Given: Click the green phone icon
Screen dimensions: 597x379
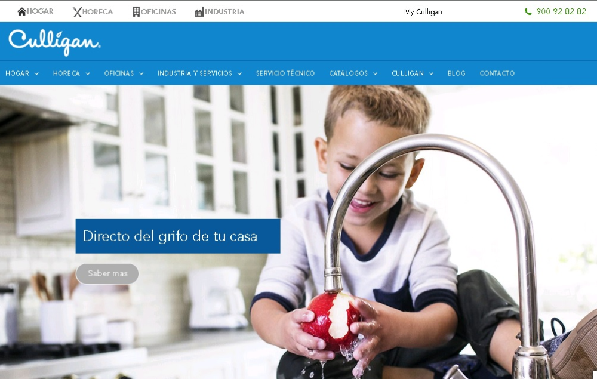Looking at the screenshot, I should [528, 12].
